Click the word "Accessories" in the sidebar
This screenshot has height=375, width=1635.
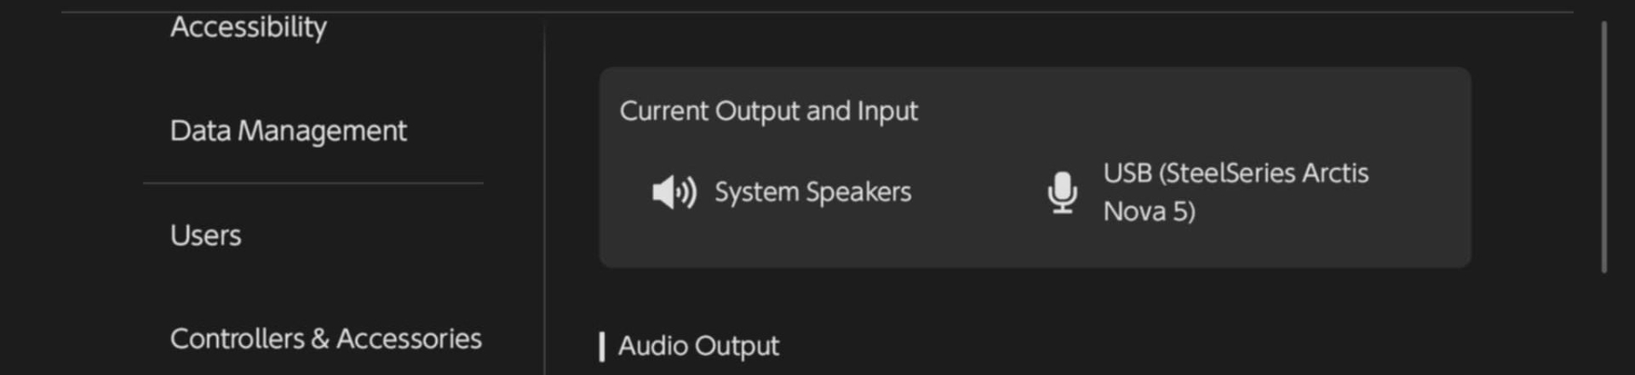click(409, 339)
